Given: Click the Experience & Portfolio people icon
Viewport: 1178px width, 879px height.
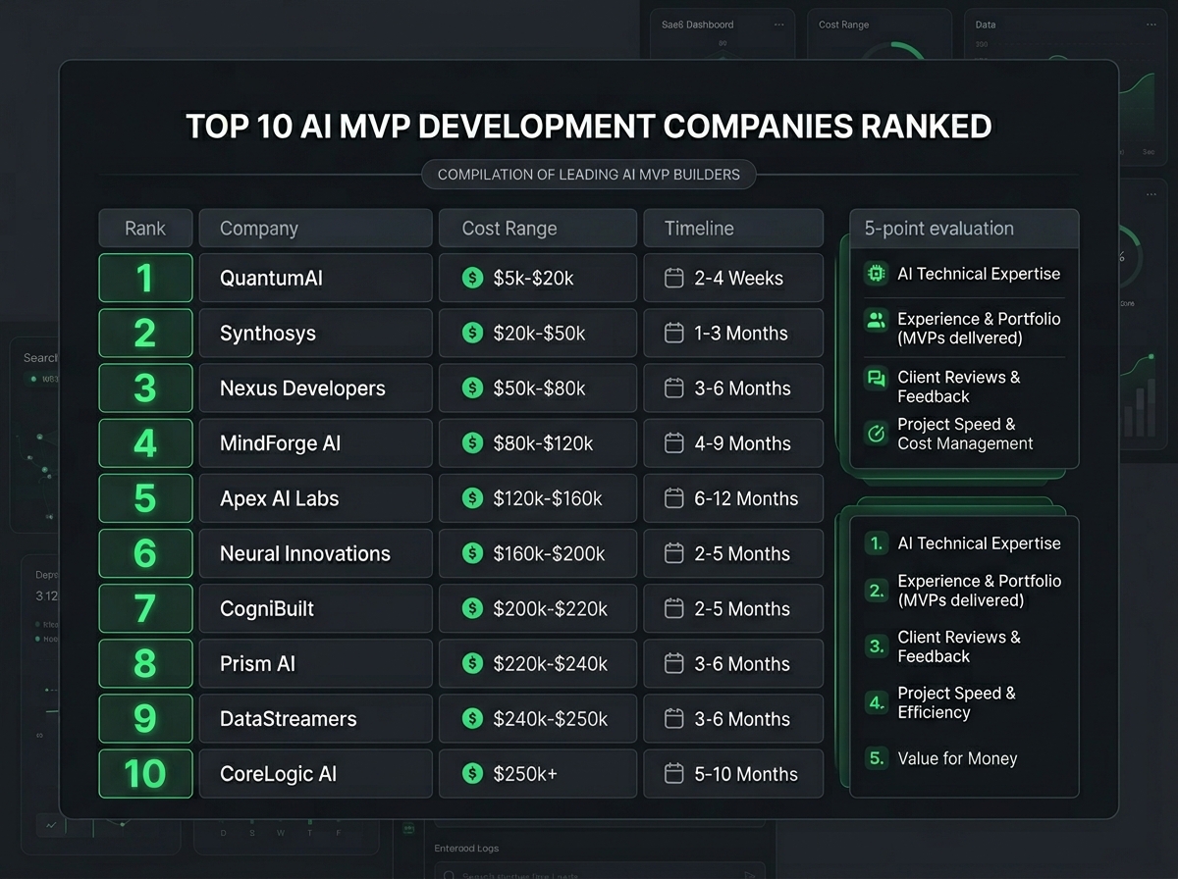Looking at the screenshot, I should coord(875,319).
